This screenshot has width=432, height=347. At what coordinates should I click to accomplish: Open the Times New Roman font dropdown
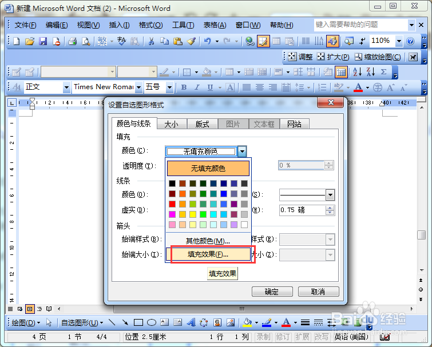tap(139, 87)
